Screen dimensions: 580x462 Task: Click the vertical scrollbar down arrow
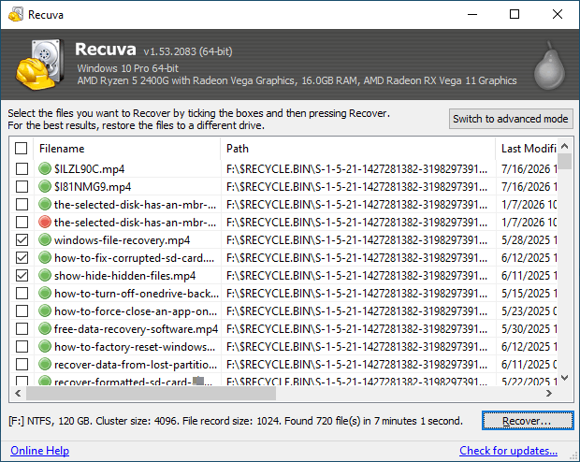pyautogui.click(x=564, y=378)
